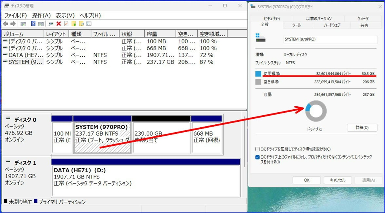Viewport: 385px width, 213px height.
Task: Click the graphical view vertical scrollbar
Action: point(244,141)
